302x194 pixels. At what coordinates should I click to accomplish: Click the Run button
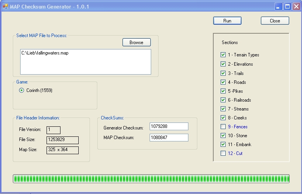[x=227, y=21]
